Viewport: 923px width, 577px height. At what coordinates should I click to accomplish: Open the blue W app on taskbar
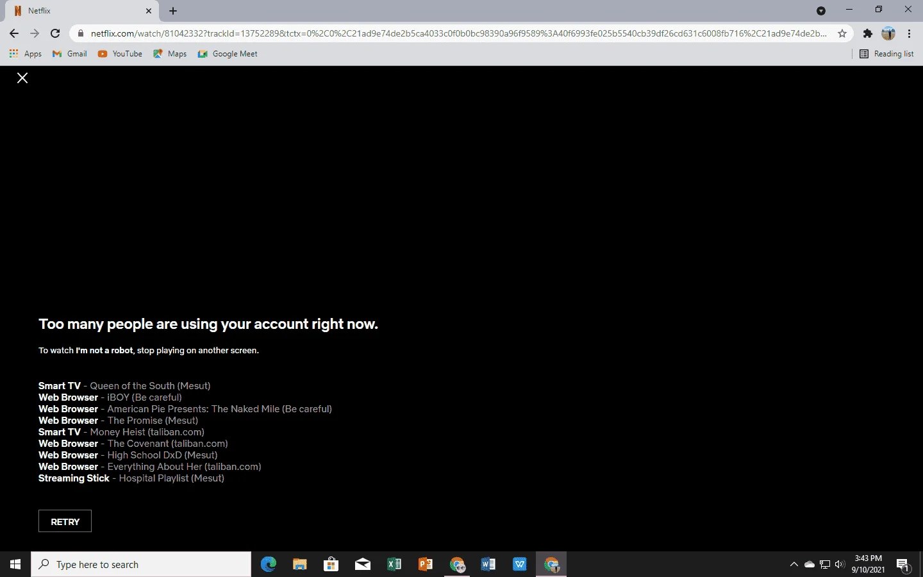click(x=519, y=564)
